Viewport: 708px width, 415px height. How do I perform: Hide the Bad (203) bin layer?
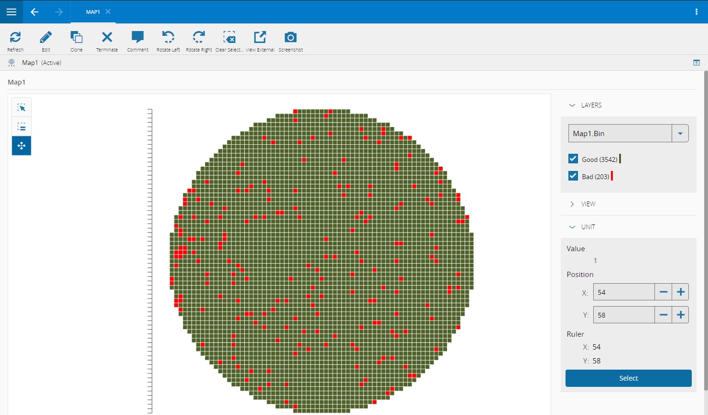point(573,176)
